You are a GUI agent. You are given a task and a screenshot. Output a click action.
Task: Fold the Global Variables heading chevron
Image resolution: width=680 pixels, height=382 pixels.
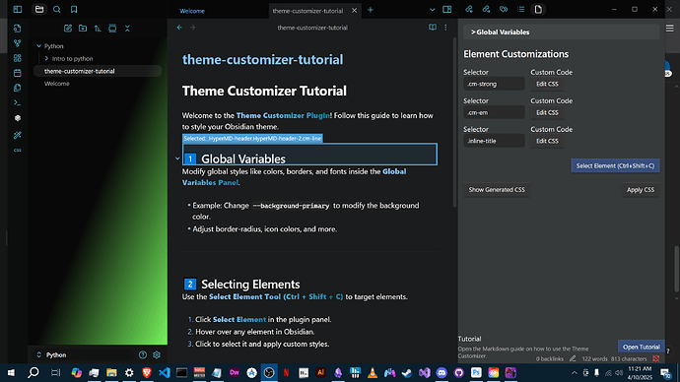[177, 159]
